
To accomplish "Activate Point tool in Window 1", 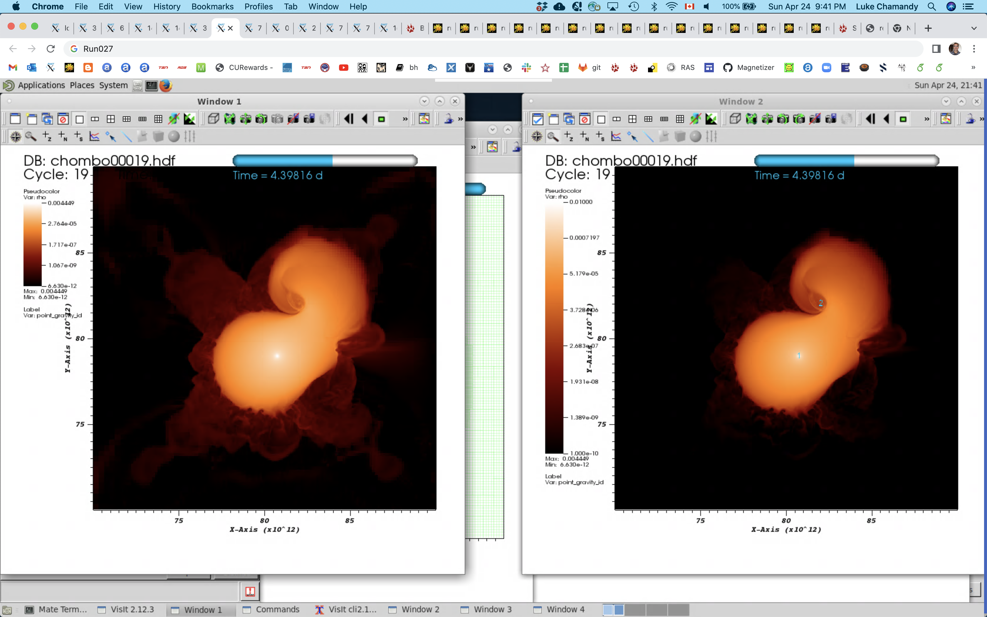I will click(x=110, y=136).
